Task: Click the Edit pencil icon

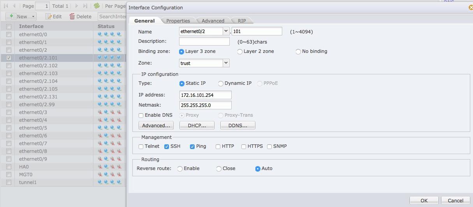Action: 49,16
